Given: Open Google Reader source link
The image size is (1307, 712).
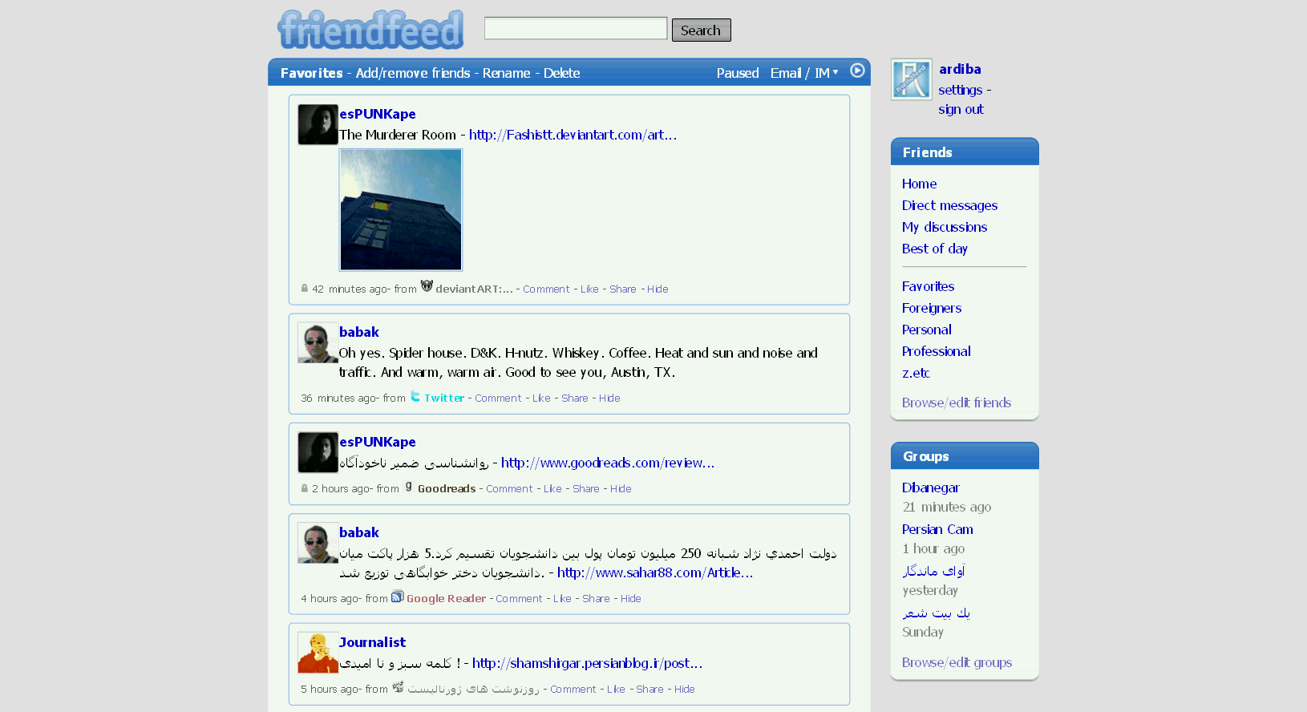Looking at the screenshot, I should (x=446, y=599).
